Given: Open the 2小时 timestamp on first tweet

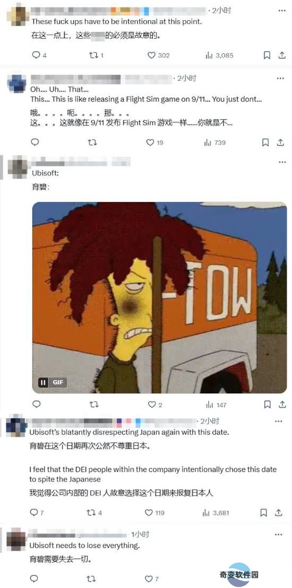Looking at the screenshot, I should pos(221,11).
